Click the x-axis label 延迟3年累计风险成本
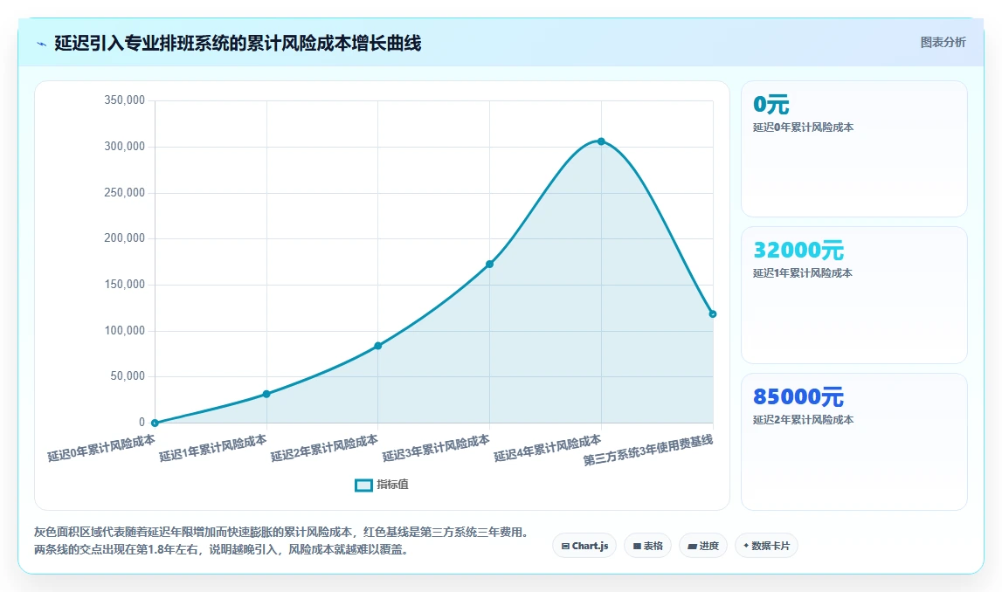The height and width of the screenshot is (592, 1002). coord(436,448)
